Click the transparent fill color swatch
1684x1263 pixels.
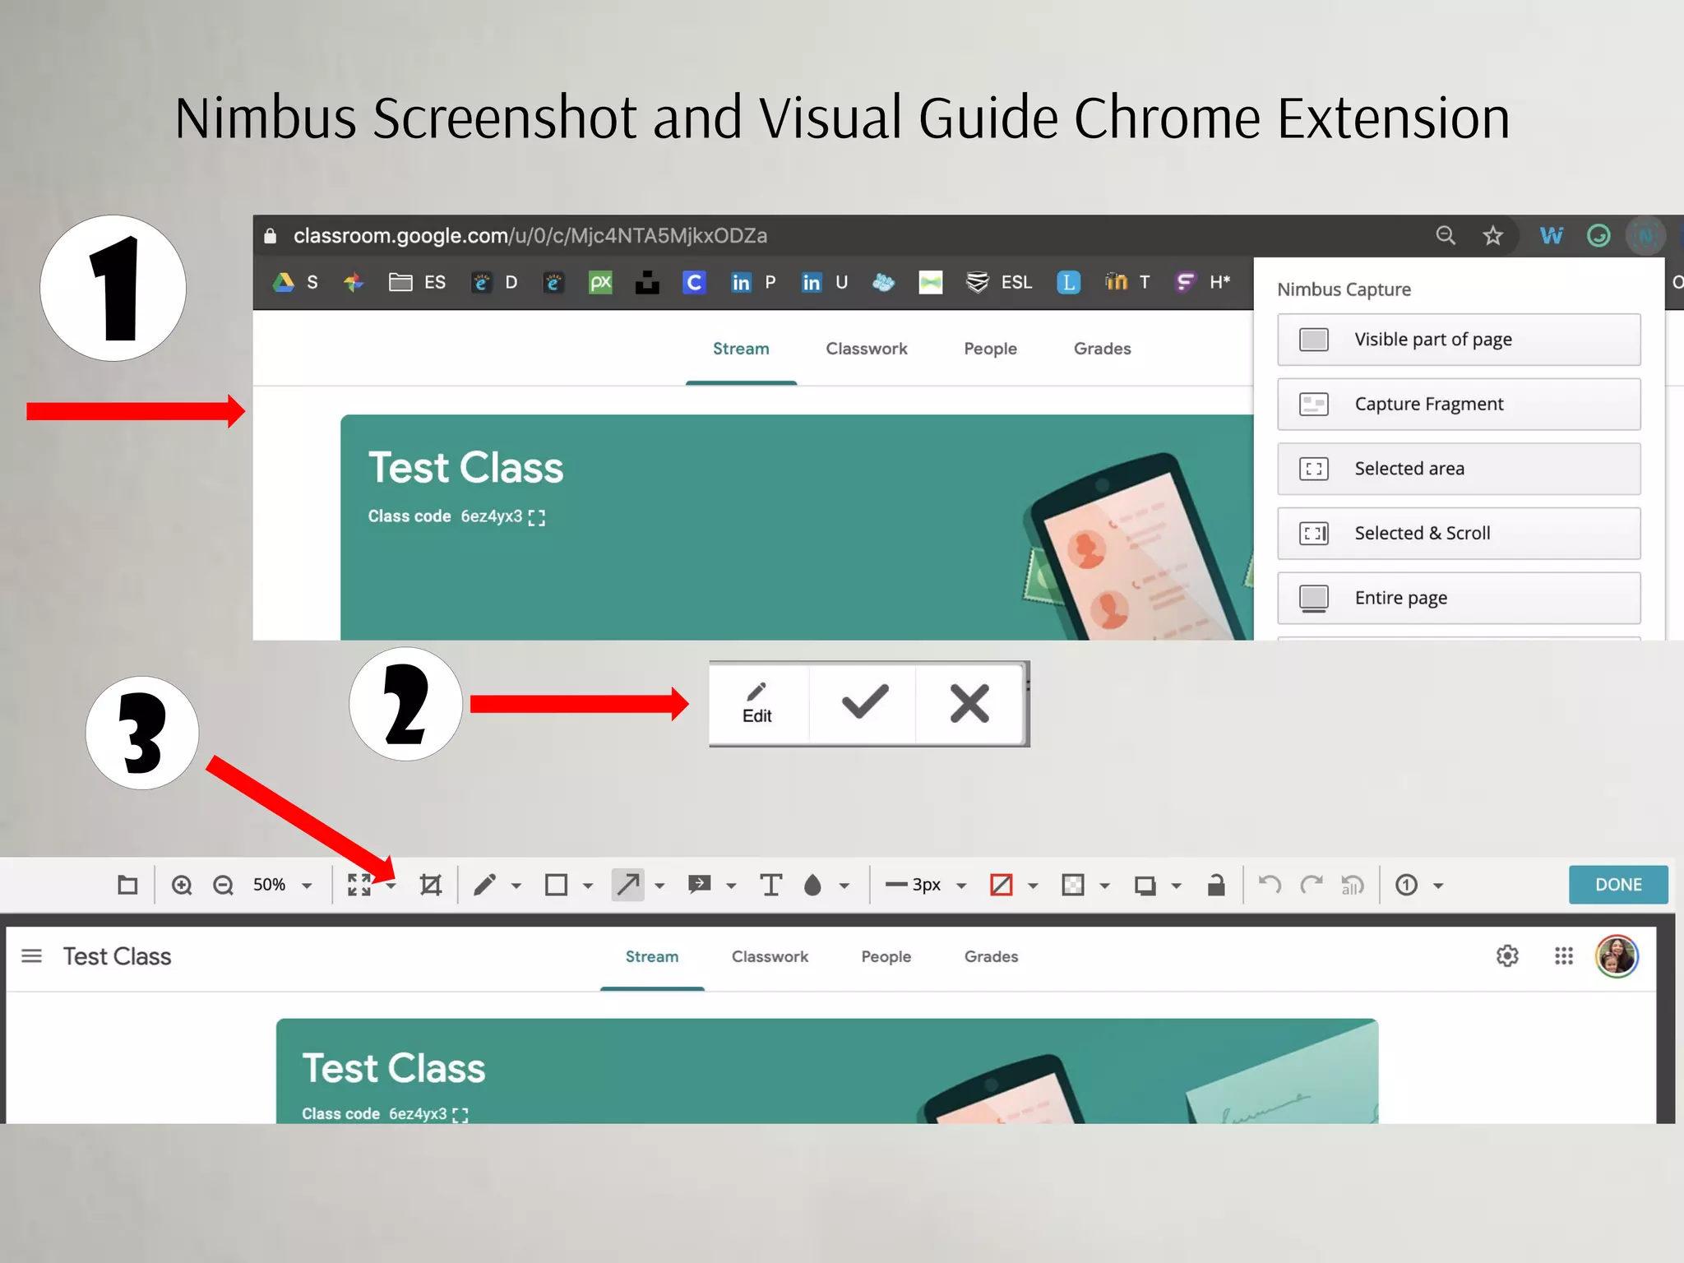coord(1073,885)
